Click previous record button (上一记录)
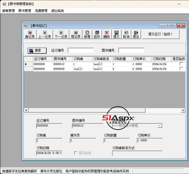Viewport: 189px width, 174px height. point(45,35)
